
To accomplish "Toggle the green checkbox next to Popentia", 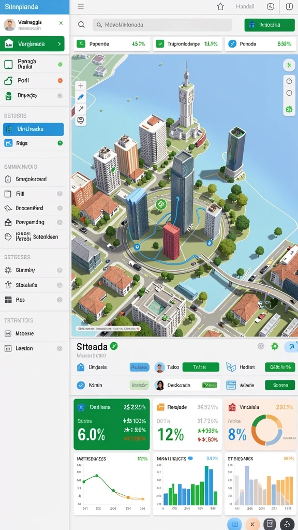I will [81, 43].
